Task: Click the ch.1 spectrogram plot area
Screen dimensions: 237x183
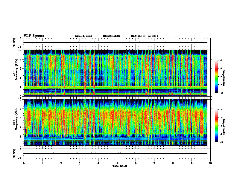Action: (x=116, y=73)
